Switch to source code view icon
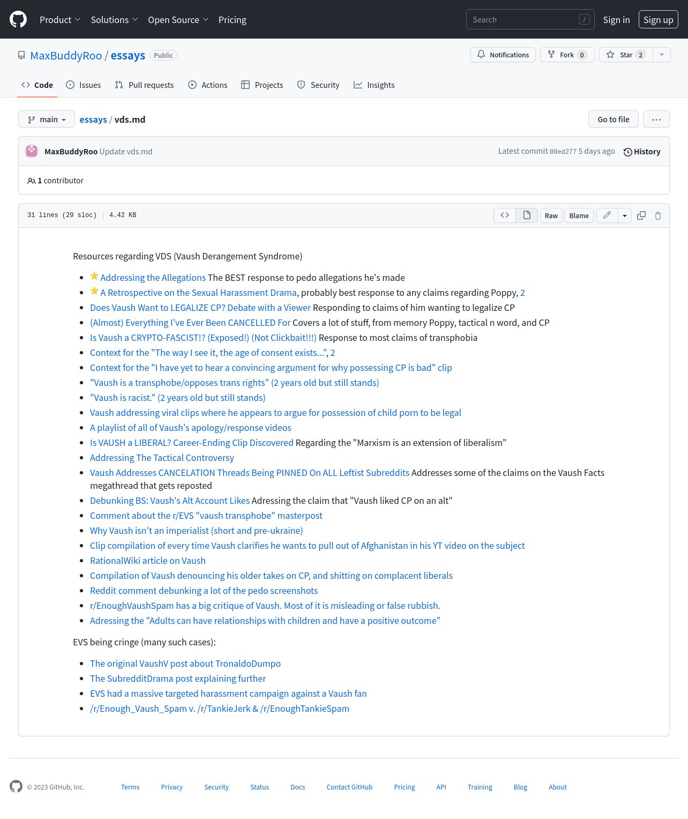The image size is (688, 819). pos(505,215)
